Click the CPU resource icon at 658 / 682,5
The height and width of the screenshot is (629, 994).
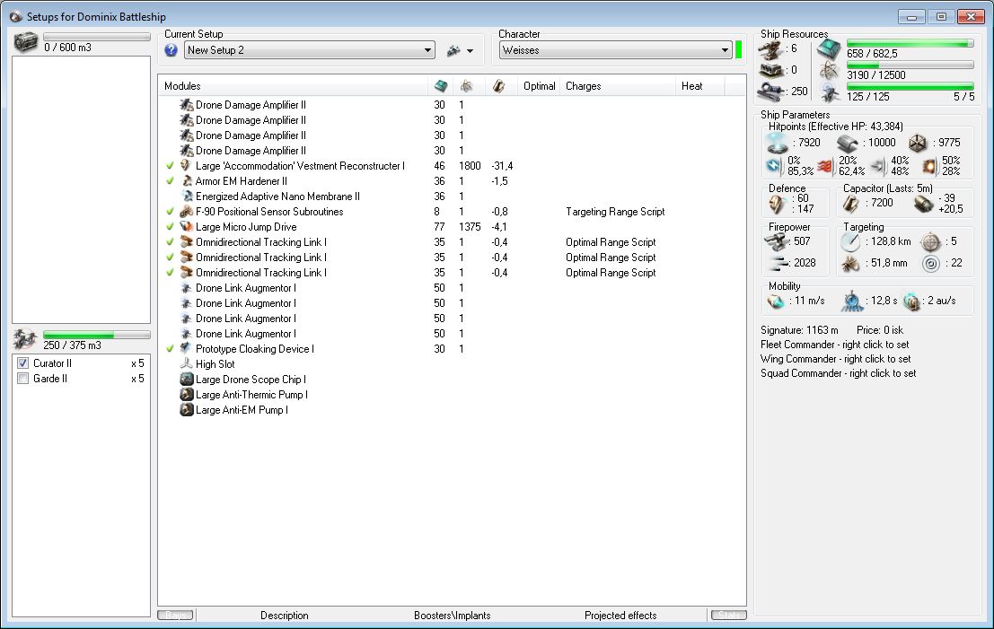pos(829,48)
